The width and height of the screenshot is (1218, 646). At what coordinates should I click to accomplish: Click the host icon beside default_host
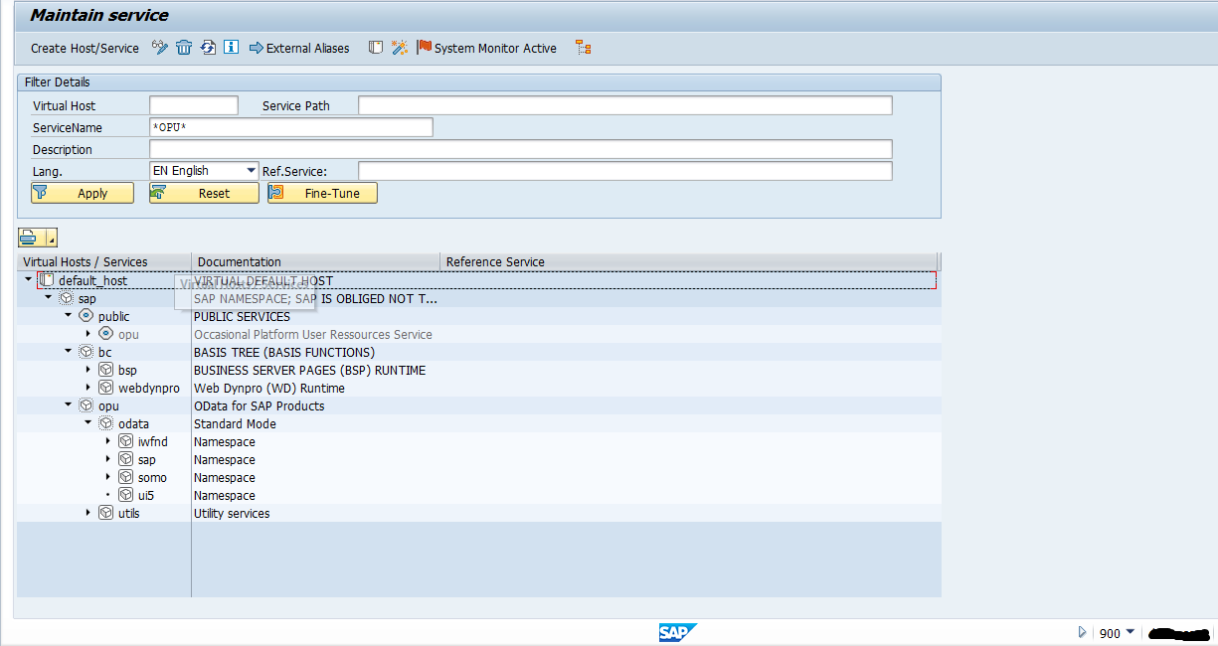pos(47,280)
